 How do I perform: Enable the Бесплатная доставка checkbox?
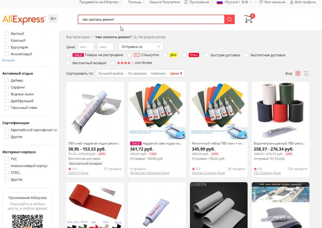pos(246,55)
